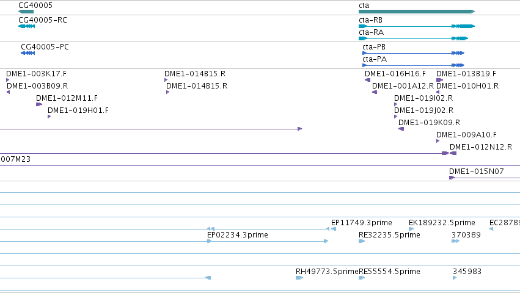Select the cta-RB transcript line
520x293 pixels.
coord(417,26)
